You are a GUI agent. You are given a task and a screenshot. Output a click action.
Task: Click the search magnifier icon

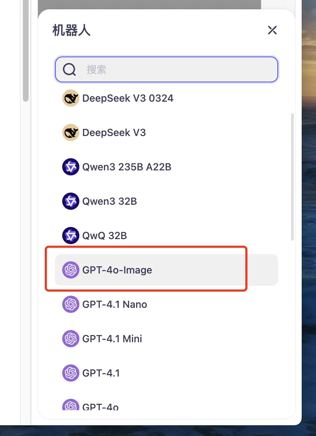69,69
